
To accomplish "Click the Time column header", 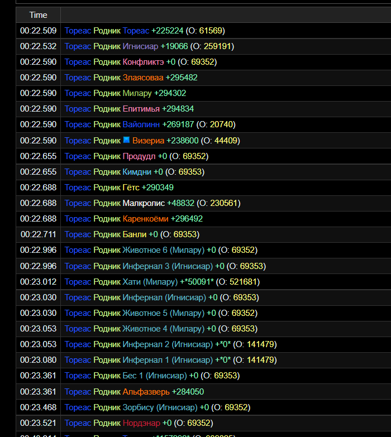I will click(38, 15).
